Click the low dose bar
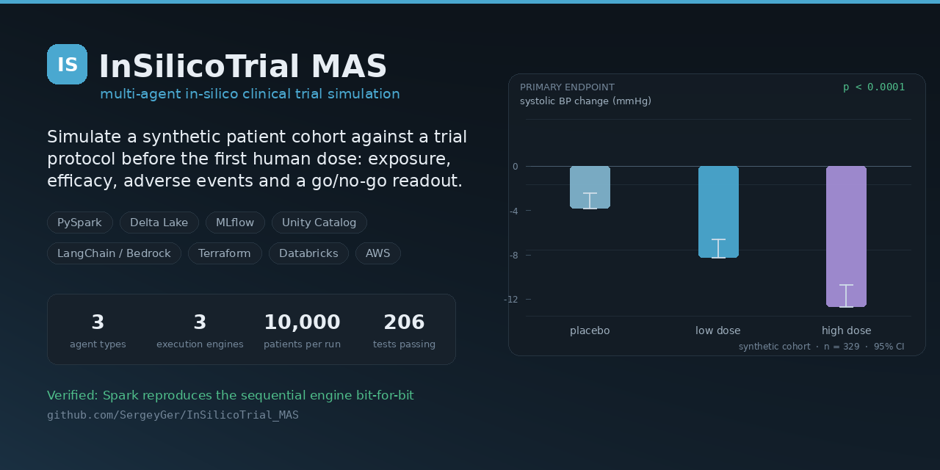Image resolution: width=940 pixels, height=470 pixels. (718, 211)
